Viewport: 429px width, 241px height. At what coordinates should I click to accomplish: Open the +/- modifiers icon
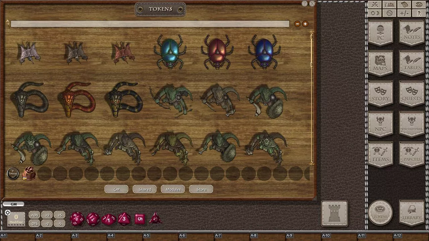click(404, 13)
